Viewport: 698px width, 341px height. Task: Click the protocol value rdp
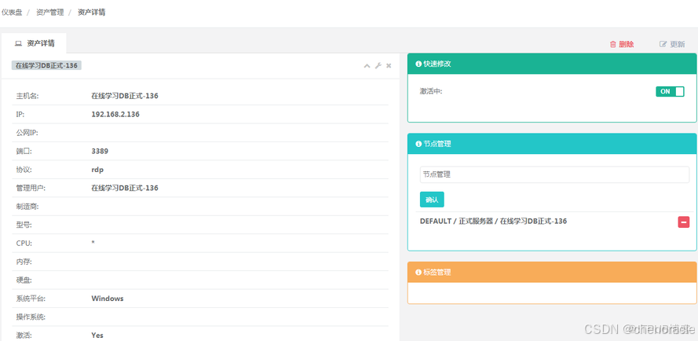pos(97,170)
